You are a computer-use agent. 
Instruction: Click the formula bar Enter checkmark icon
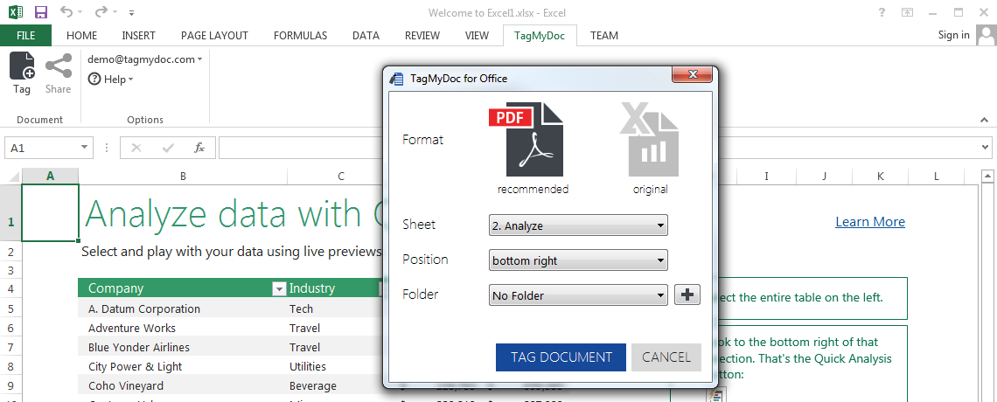tap(168, 148)
